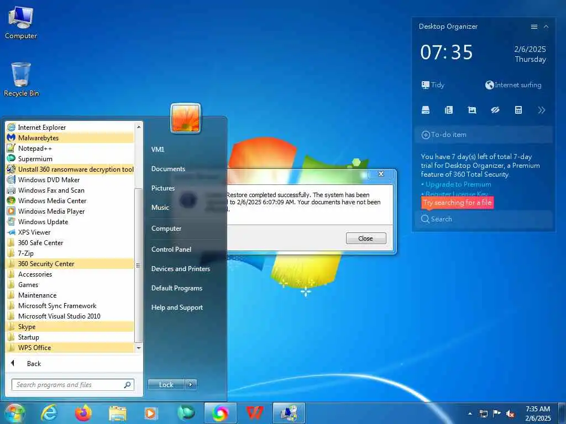Expand the Accessories folder
Screen dimensions: 566x424
pos(70,274)
